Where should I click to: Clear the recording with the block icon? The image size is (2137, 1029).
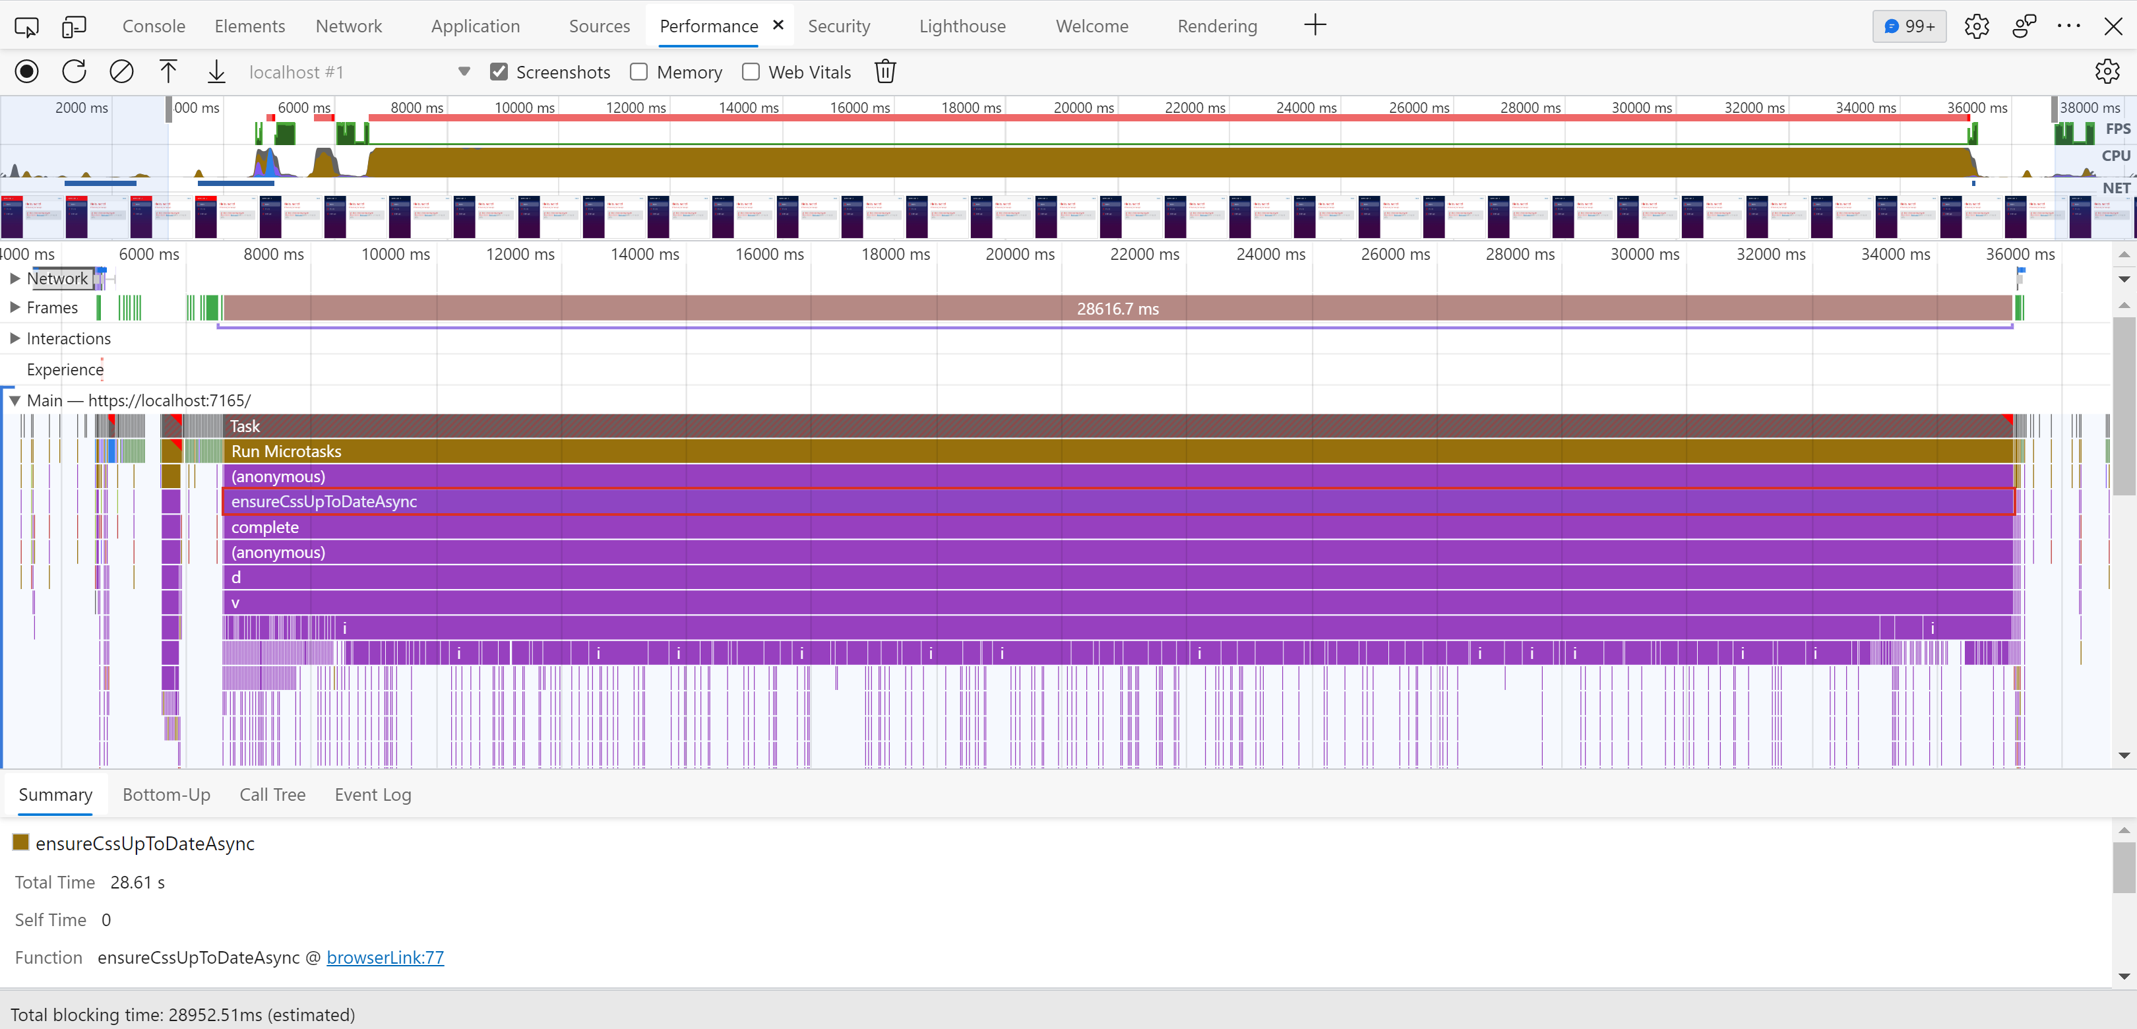(121, 71)
